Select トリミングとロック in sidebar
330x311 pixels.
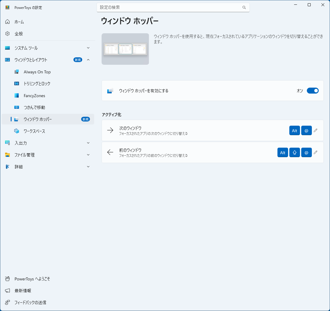click(48, 83)
